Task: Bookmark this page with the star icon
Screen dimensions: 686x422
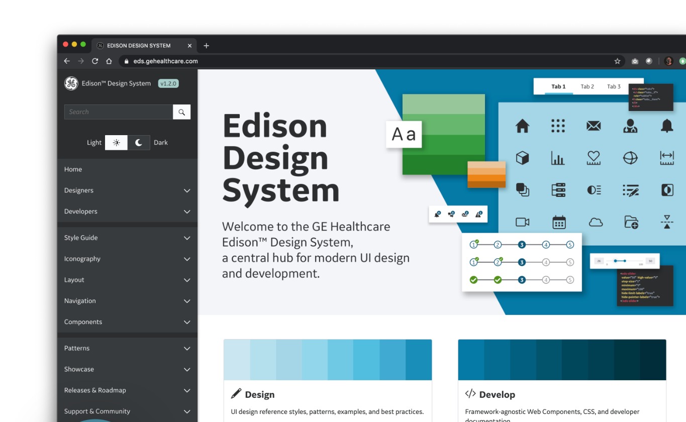Action: pos(617,61)
